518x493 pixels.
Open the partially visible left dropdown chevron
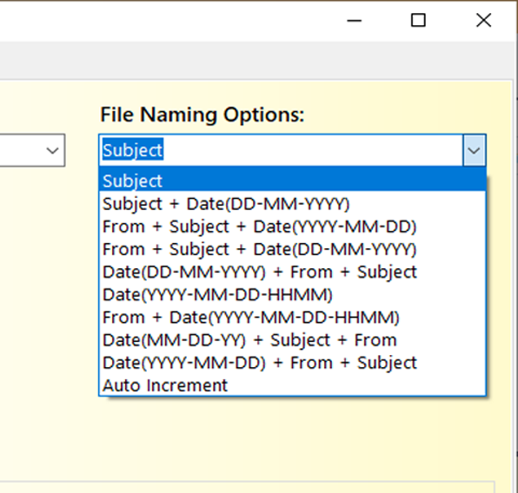tap(52, 151)
